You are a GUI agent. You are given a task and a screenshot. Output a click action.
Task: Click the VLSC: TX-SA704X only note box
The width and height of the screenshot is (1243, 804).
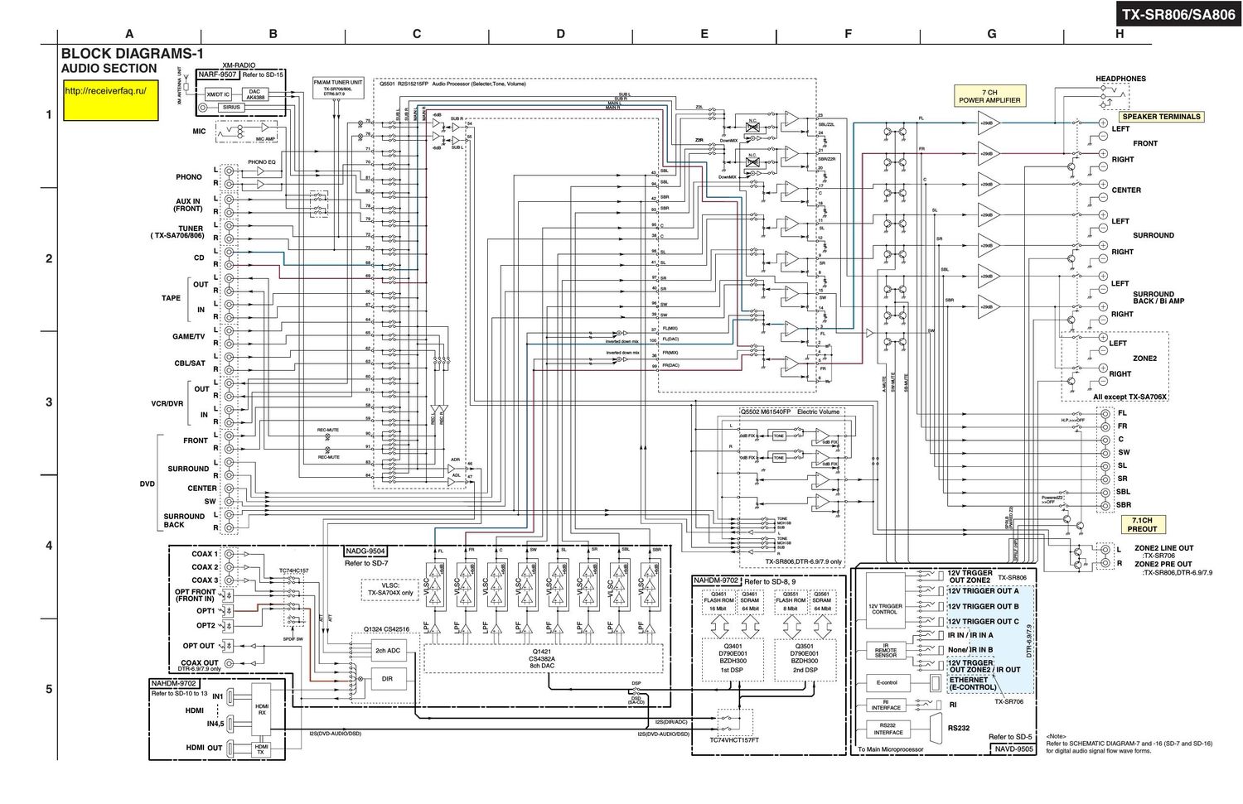pos(389,589)
